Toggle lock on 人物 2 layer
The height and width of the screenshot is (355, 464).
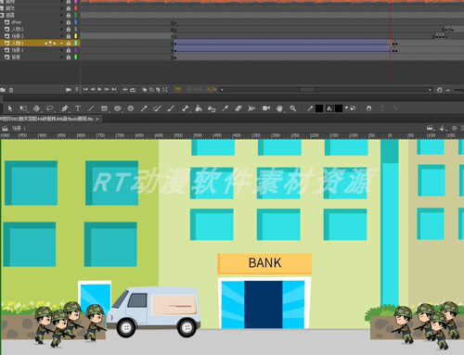[x=69, y=30]
